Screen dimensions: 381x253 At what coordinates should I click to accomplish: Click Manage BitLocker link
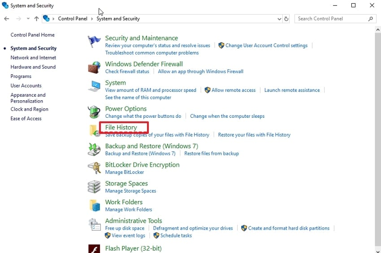(125, 172)
